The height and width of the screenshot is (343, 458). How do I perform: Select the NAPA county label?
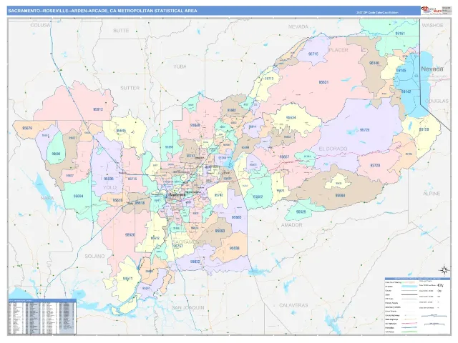pos(47,198)
